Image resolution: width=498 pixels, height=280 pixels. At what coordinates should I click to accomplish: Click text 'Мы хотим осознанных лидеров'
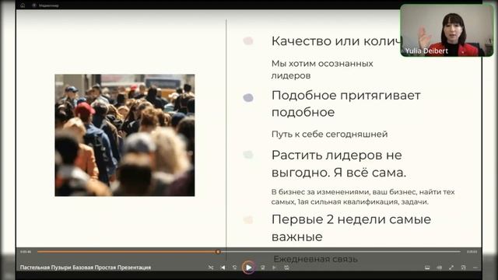coord(322,69)
